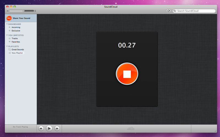The height and width of the screenshot is (137, 220).
Task: Click the low volume speaker icon
Action: 7,11
